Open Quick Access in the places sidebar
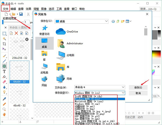The width and height of the screenshot is (162, 125). [44, 30]
